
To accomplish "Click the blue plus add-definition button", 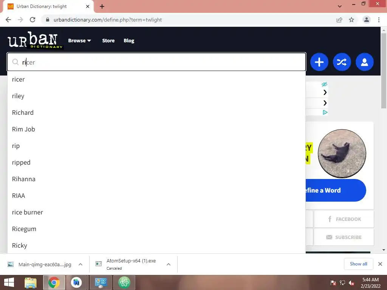I will [x=319, y=62].
